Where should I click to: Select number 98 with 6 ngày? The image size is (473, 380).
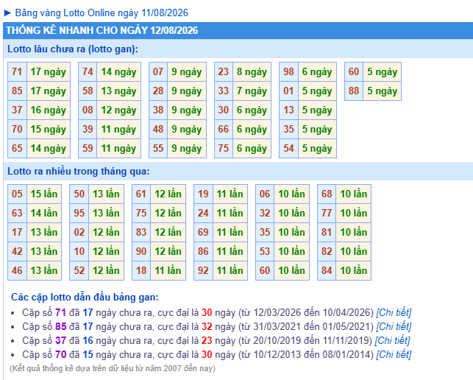pyautogui.click(x=288, y=72)
